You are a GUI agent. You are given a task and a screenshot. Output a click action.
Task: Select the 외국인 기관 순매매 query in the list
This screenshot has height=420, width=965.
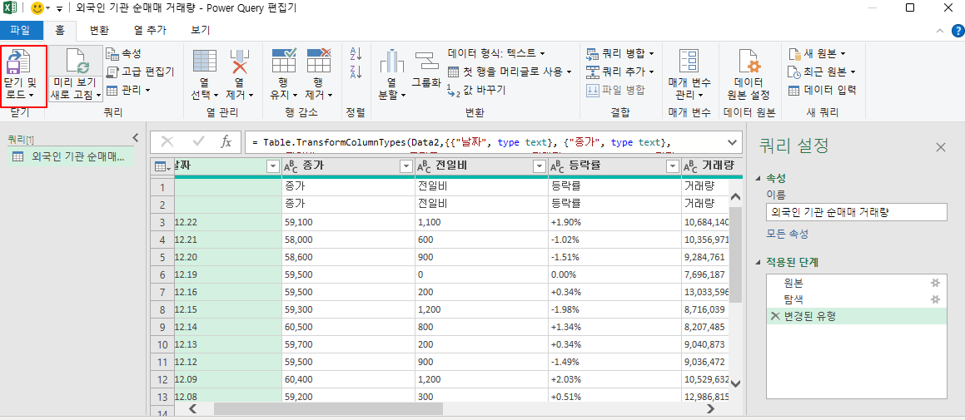(x=72, y=156)
